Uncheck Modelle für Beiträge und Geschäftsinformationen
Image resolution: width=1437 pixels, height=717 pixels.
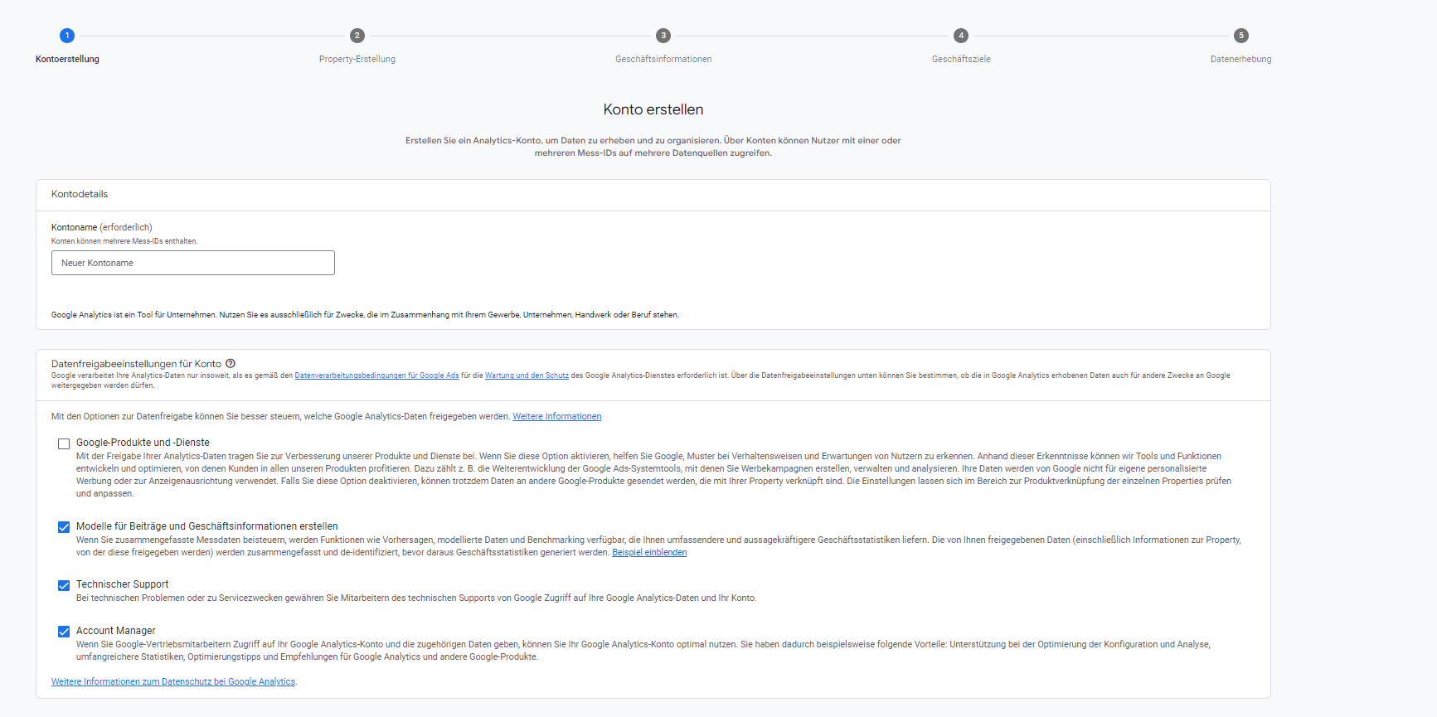(x=64, y=527)
